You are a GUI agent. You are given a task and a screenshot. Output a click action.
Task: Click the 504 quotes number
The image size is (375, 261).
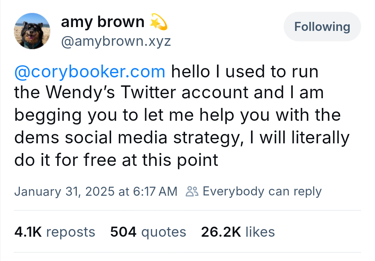click(x=123, y=232)
